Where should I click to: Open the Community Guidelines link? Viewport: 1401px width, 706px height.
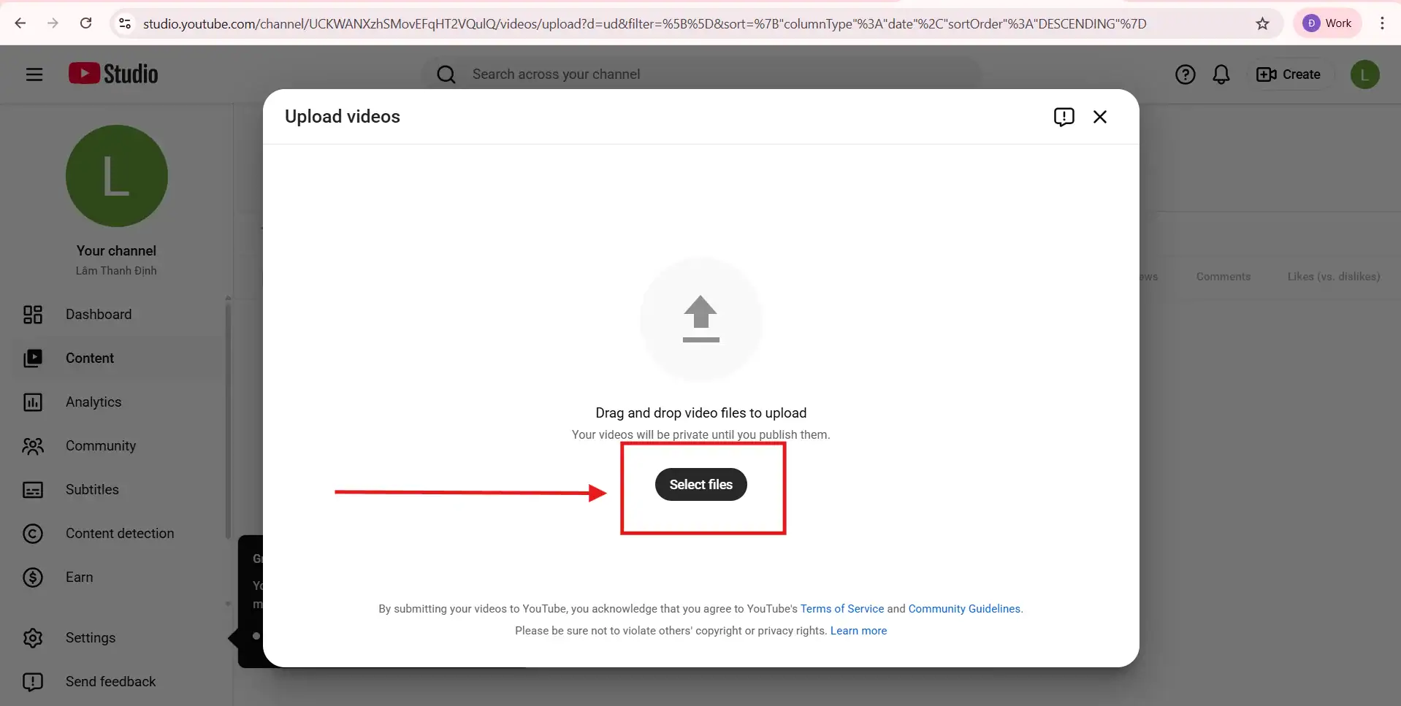click(x=963, y=609)
